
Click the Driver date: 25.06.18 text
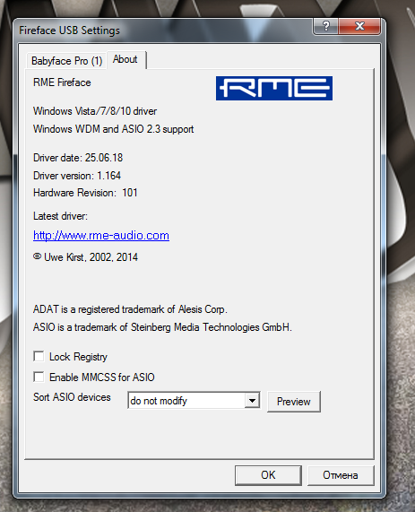pos(78,158)
